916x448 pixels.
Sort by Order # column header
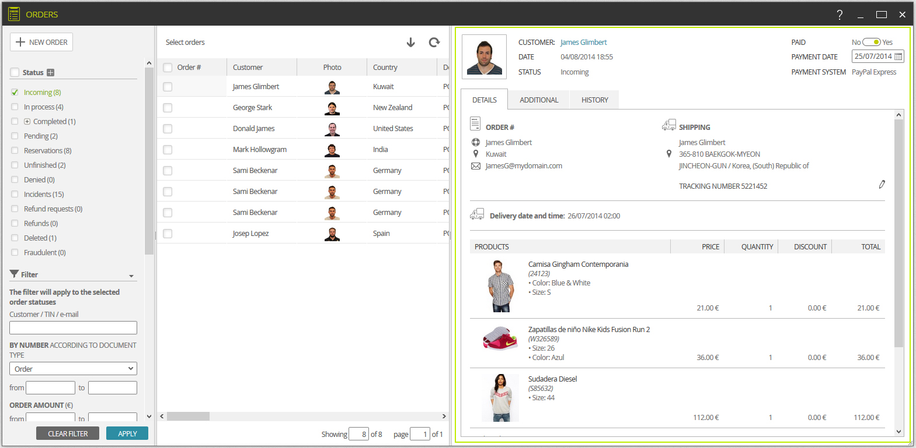(x=189, y=67)
